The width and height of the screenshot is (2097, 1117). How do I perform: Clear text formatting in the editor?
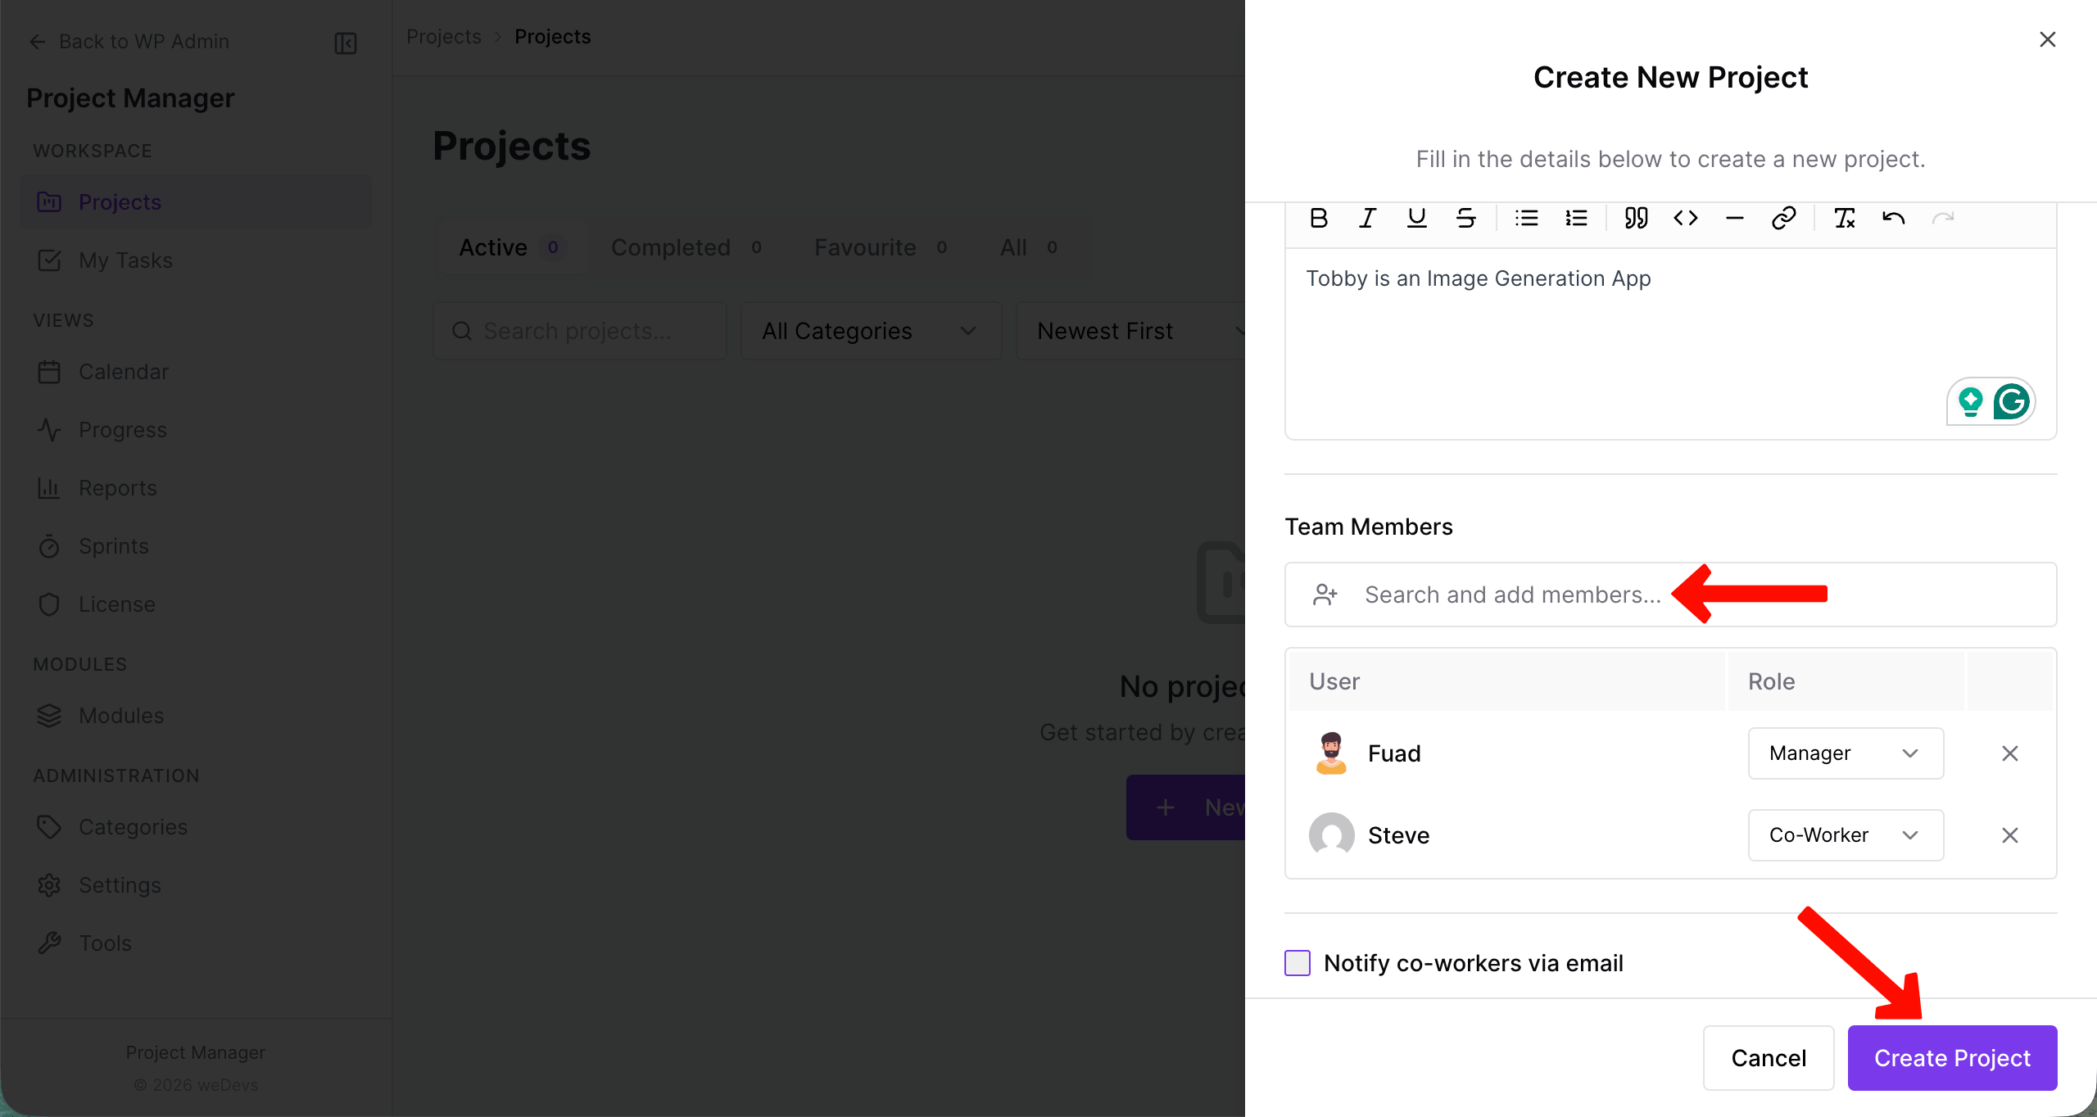point(1846,218)
